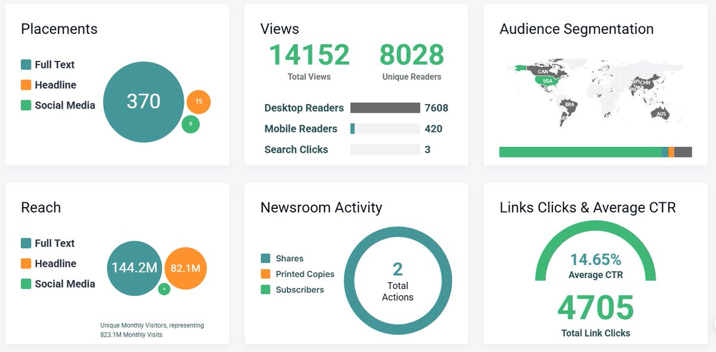Select the AUS region on the map
Viewport: 716px width, 352px height.
(x=661, y=113)
